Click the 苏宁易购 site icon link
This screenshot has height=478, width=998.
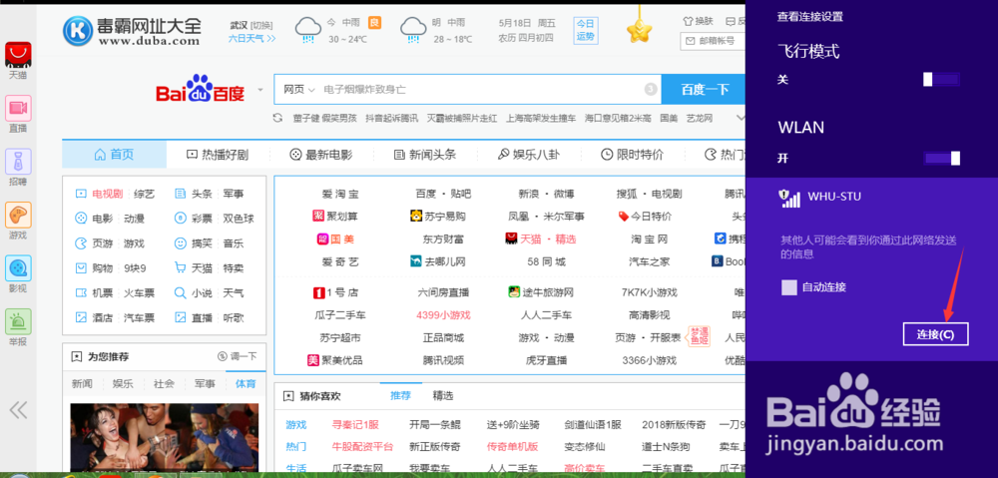point(417,216)
